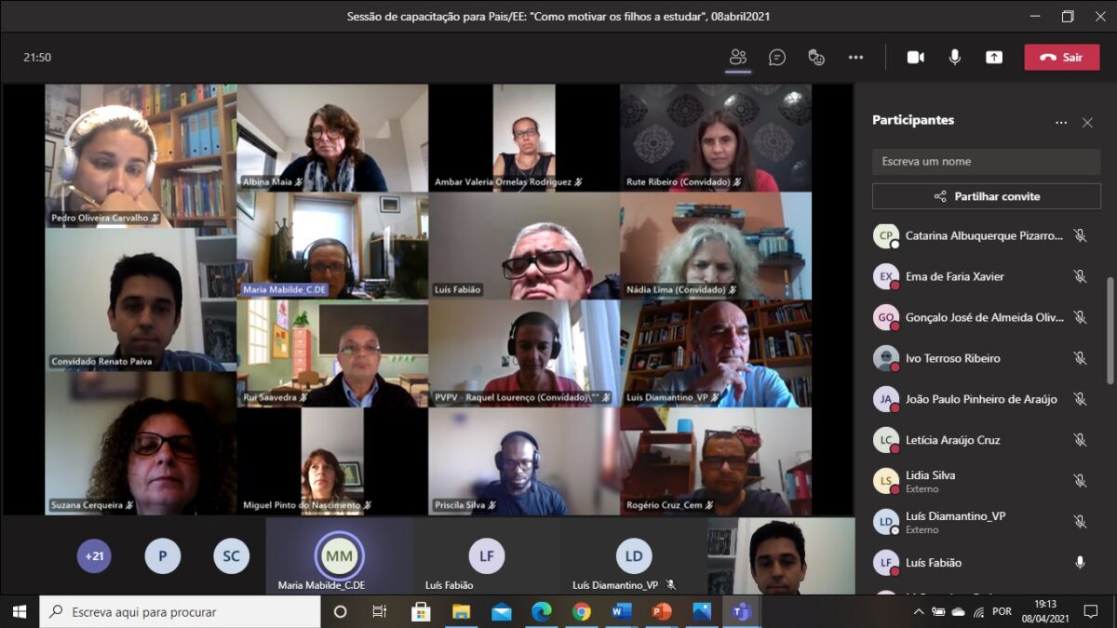Click Rute Ribeiro (Convidado) video tile
This screenshot has width=1117, height=628.
pos(716,138)
